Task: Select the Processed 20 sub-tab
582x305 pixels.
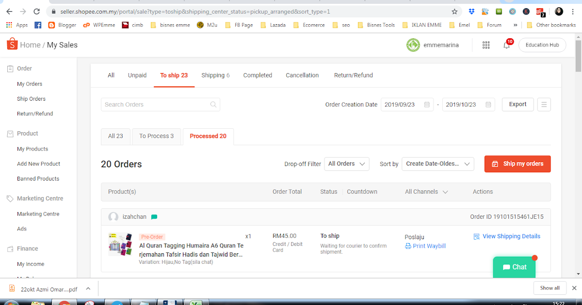Action: 208,136
